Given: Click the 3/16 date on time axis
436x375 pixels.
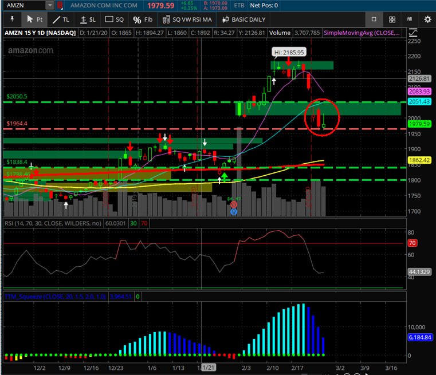Looking at the screenshot, I should tap(391, 368).
